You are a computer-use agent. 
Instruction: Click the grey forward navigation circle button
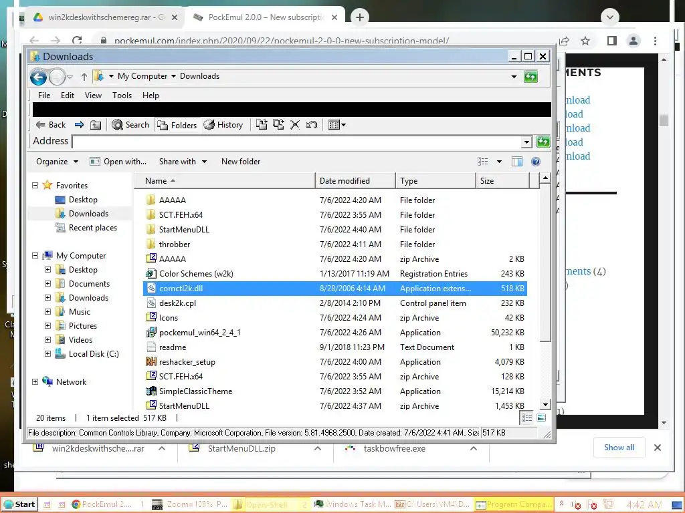(57, 77)
